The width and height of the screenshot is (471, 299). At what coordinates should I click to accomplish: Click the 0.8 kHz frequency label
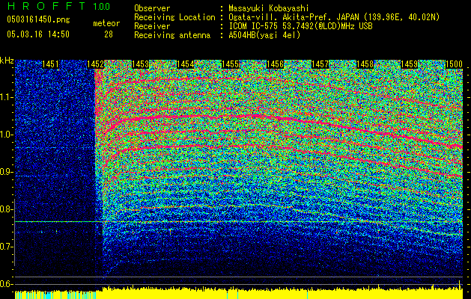(x=7, y=209)
